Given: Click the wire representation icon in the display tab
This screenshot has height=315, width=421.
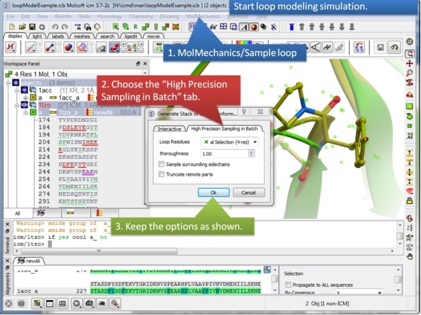Looking at the screenshot, I should (x=31, y=47).
